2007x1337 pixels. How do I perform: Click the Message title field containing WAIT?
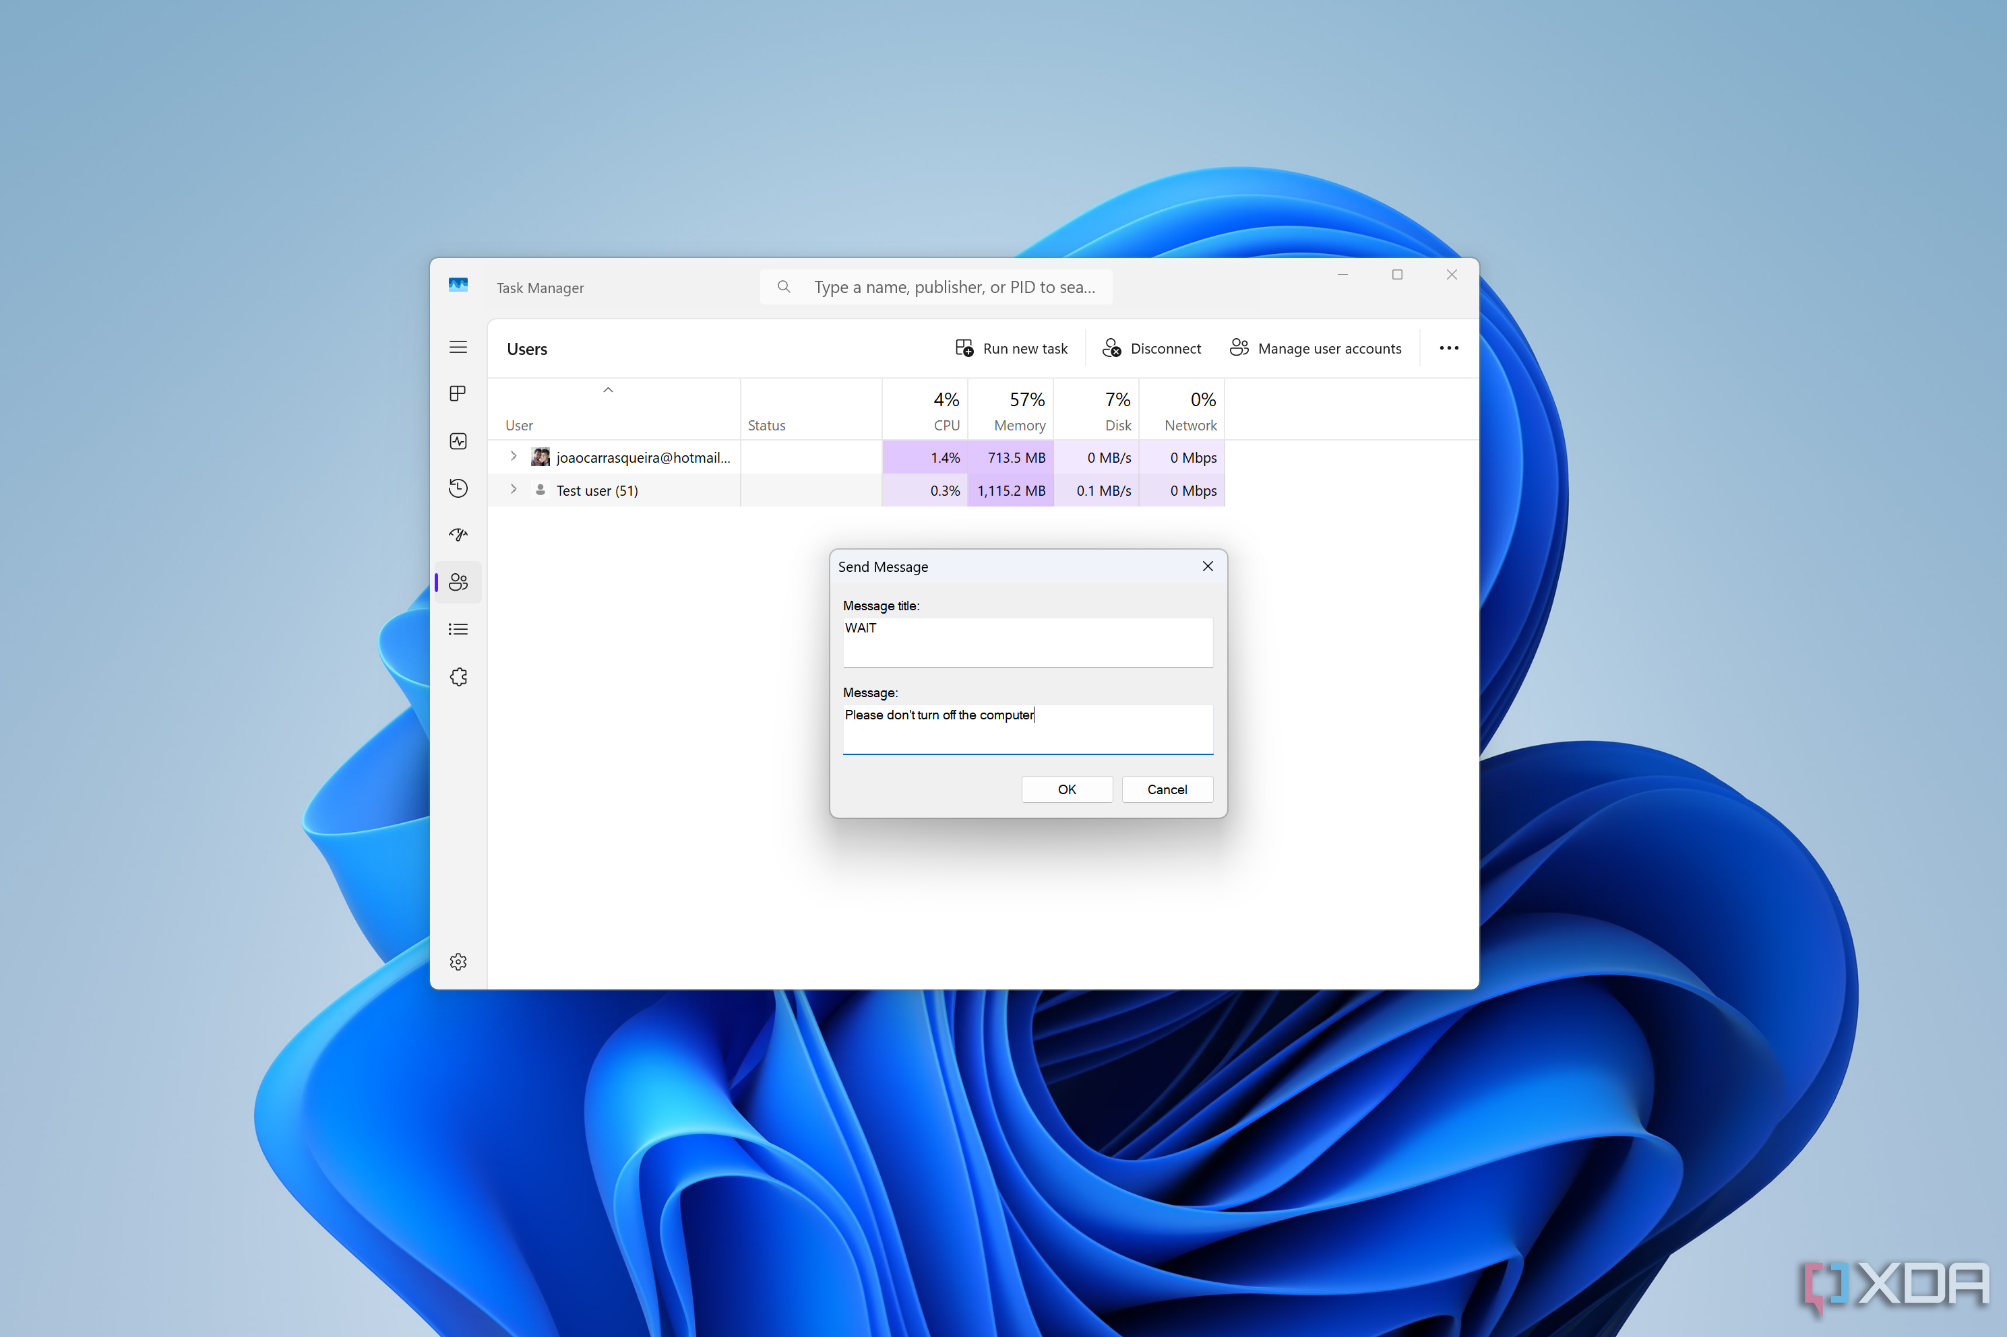tap(1028, 643)
